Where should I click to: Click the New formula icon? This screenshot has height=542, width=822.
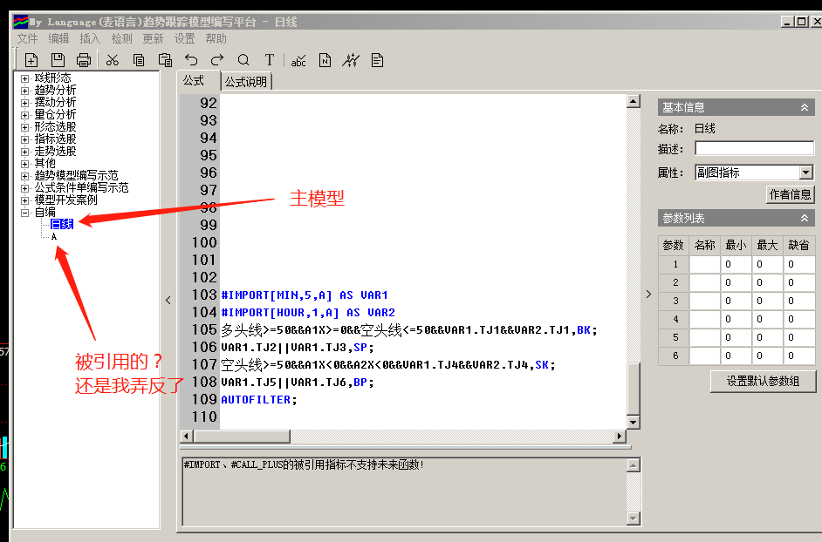(31, 60)
